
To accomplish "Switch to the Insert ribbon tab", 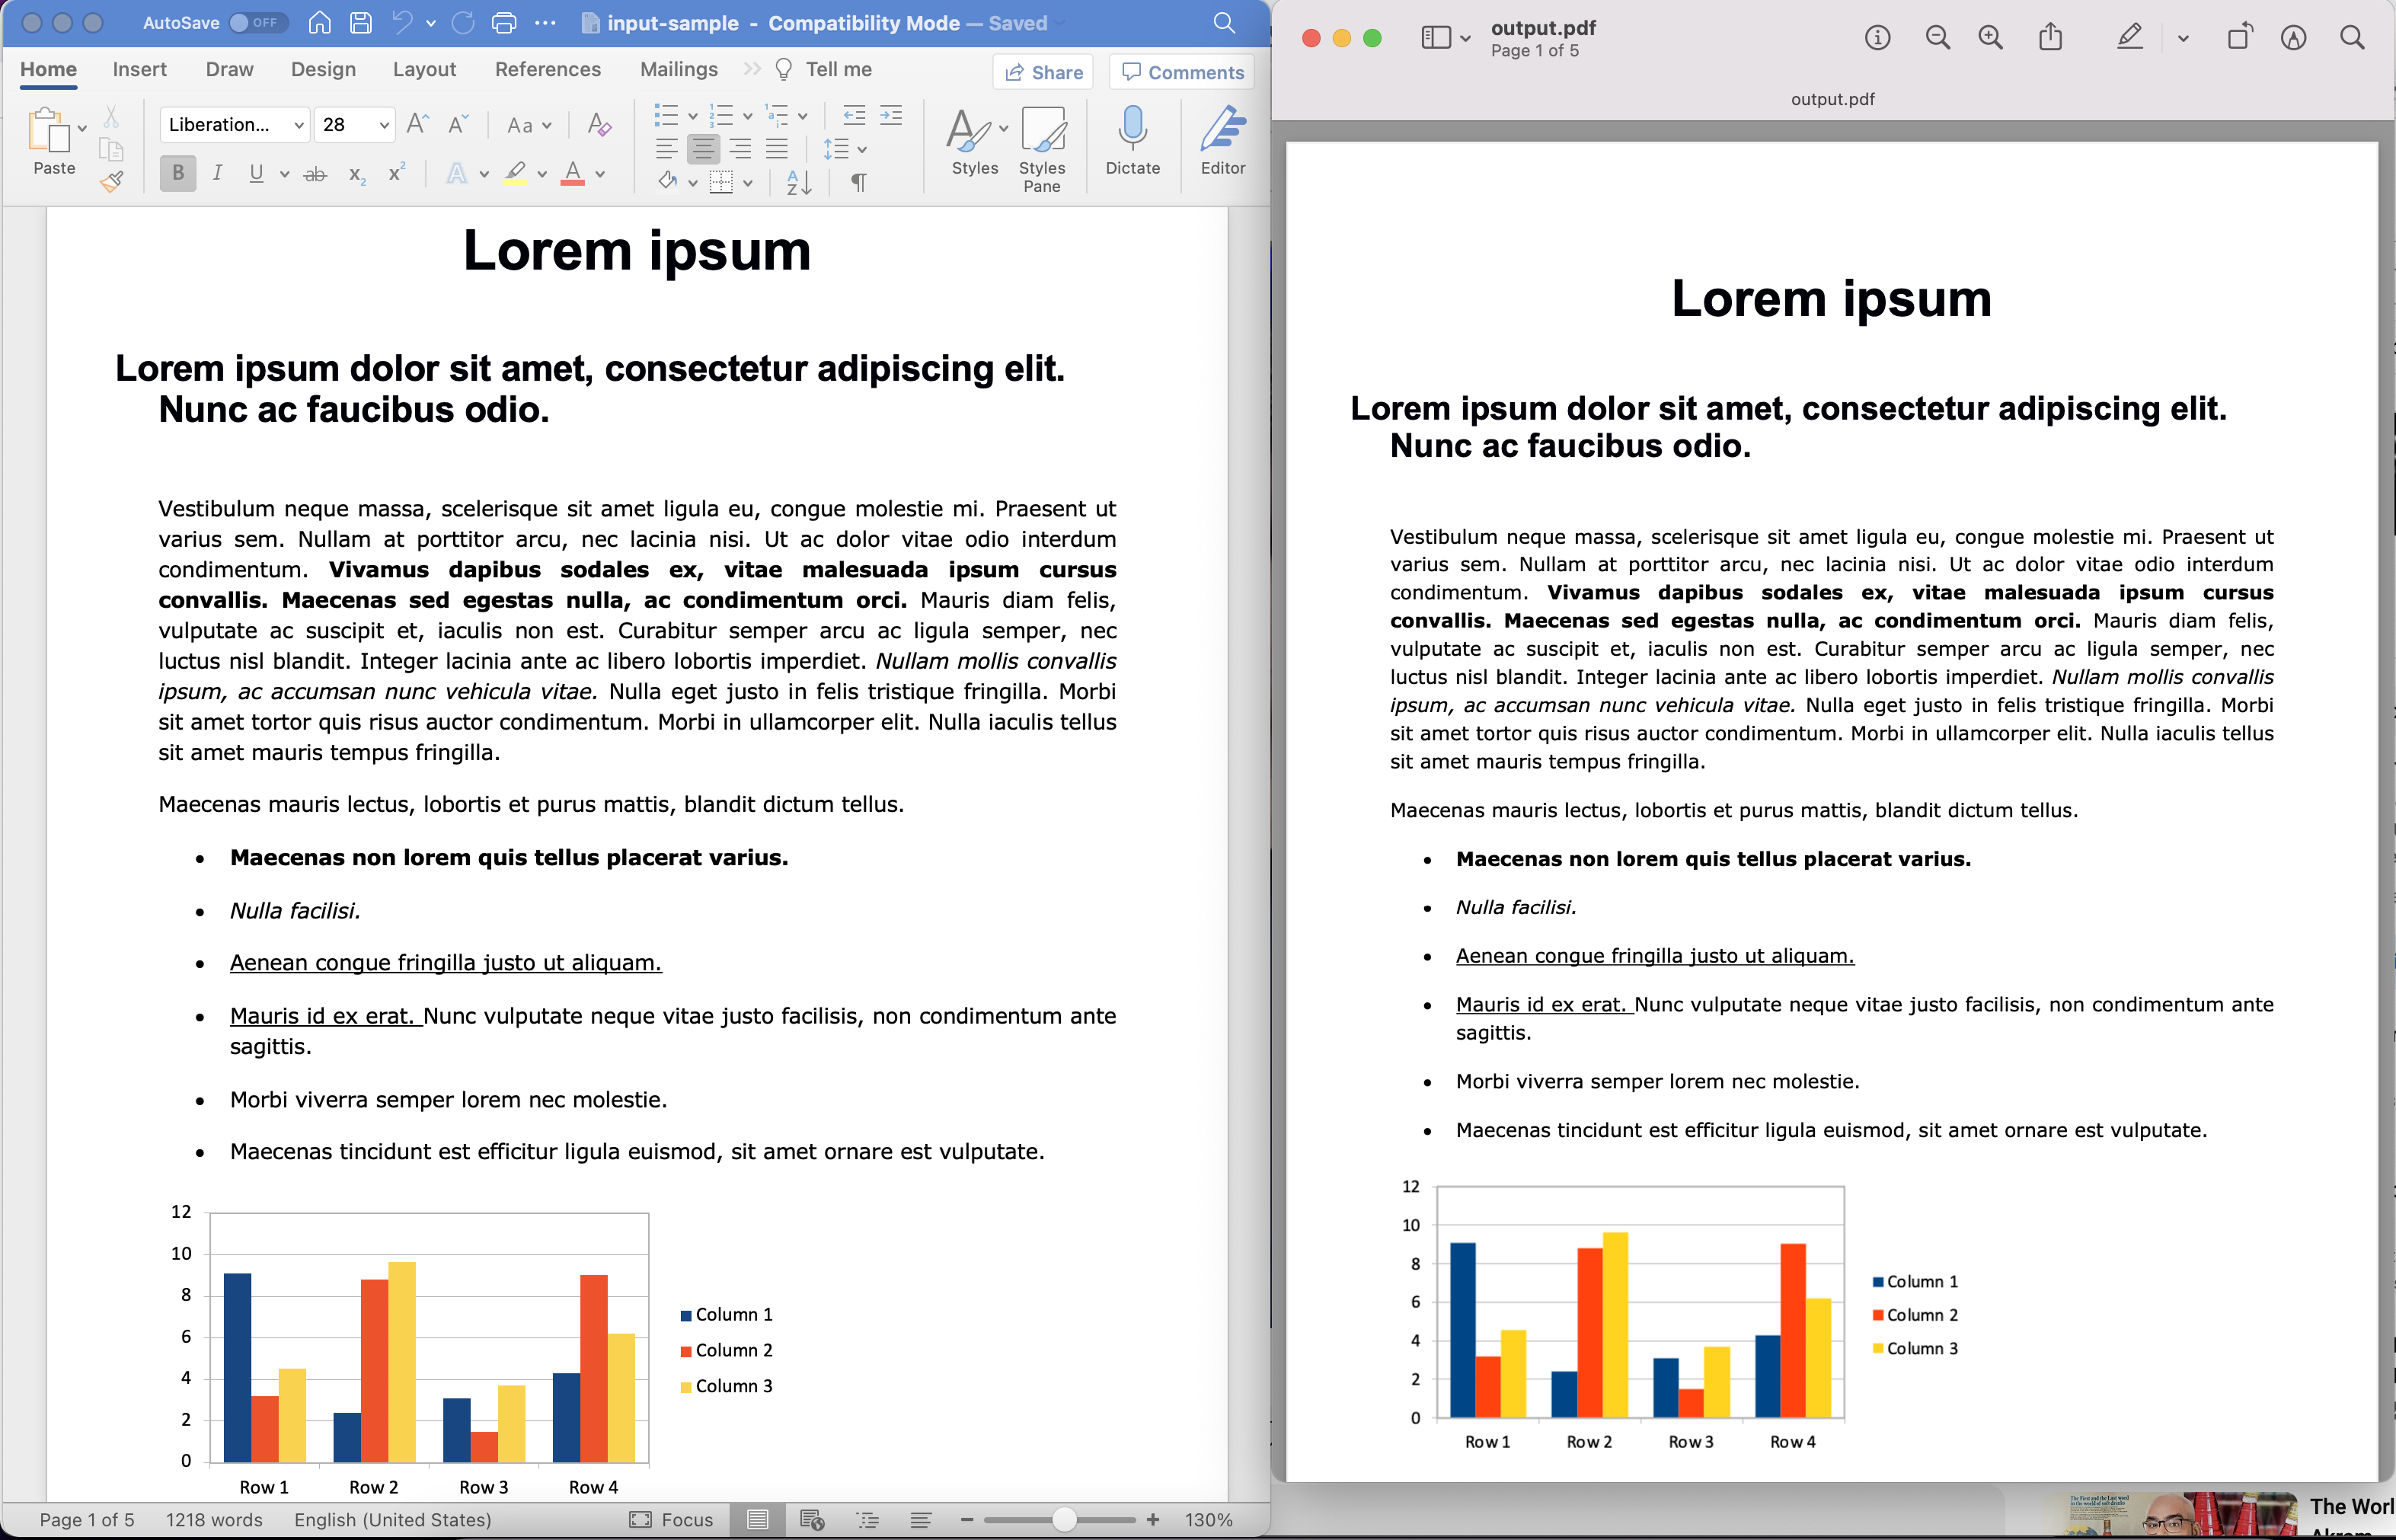I will pos(140,69).
